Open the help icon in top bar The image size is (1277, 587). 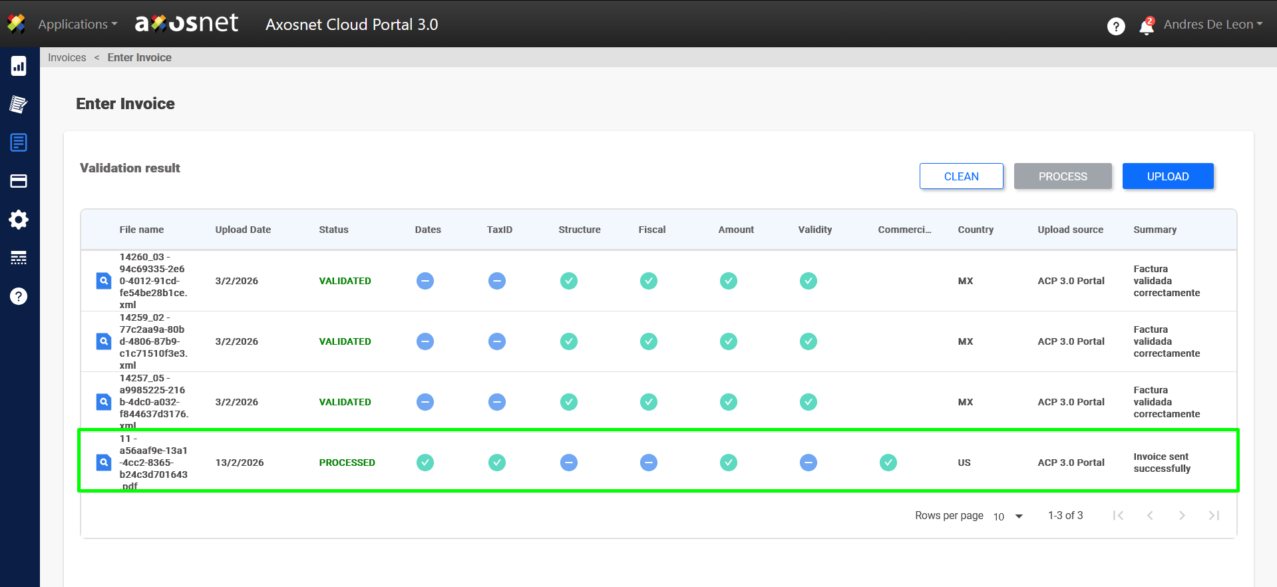1116,26
